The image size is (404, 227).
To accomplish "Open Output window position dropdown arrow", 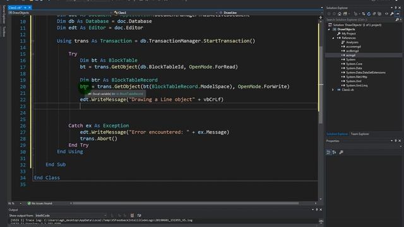I will point(313,210).
